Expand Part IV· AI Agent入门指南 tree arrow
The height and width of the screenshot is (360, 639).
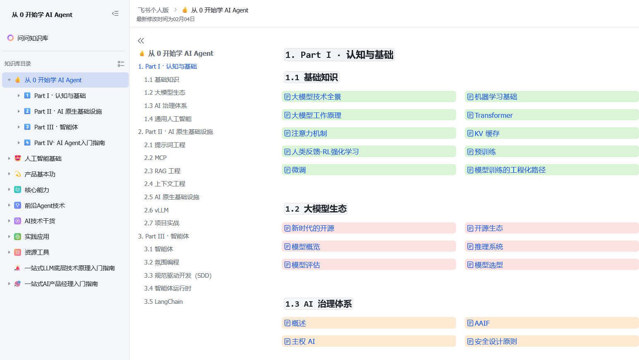(19, 143)
